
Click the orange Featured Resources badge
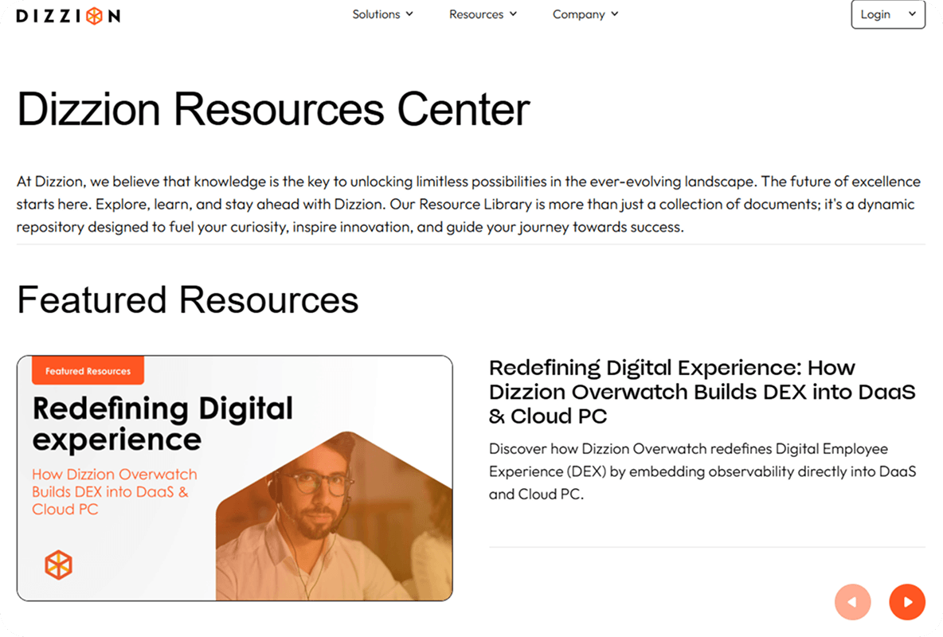tap(88, 370)
